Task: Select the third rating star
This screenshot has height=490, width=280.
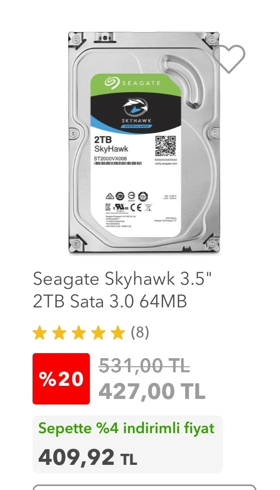Action: point(79,333)
